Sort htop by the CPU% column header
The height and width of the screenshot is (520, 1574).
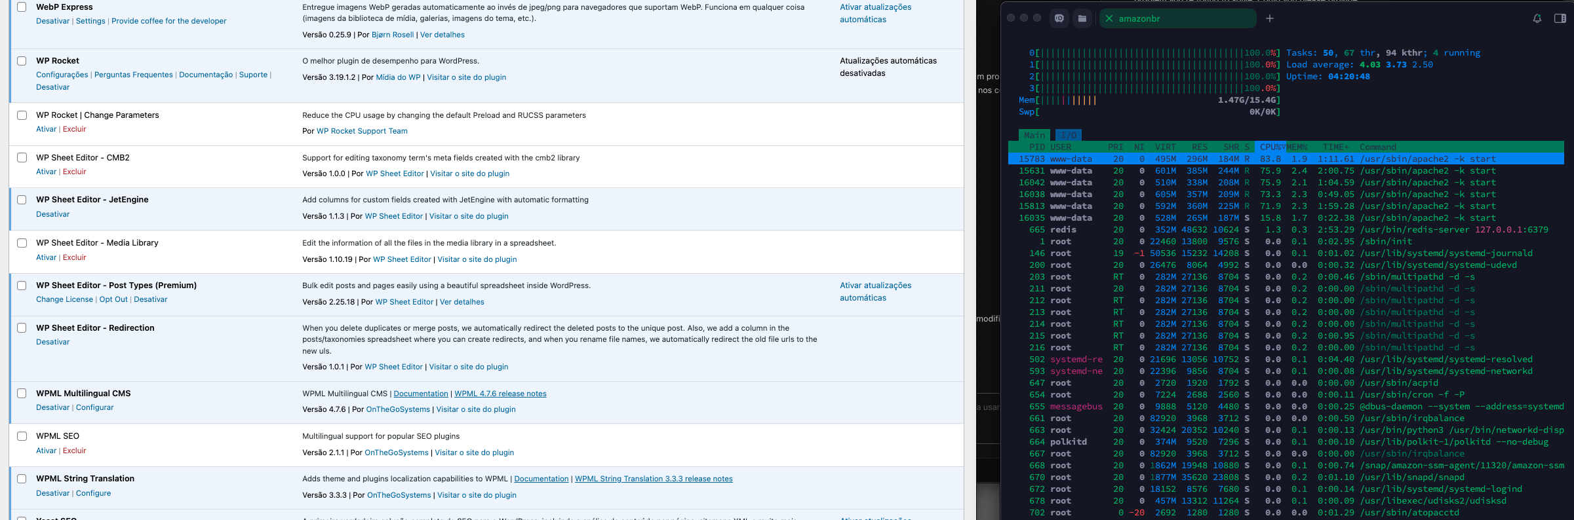(1272, 147)
